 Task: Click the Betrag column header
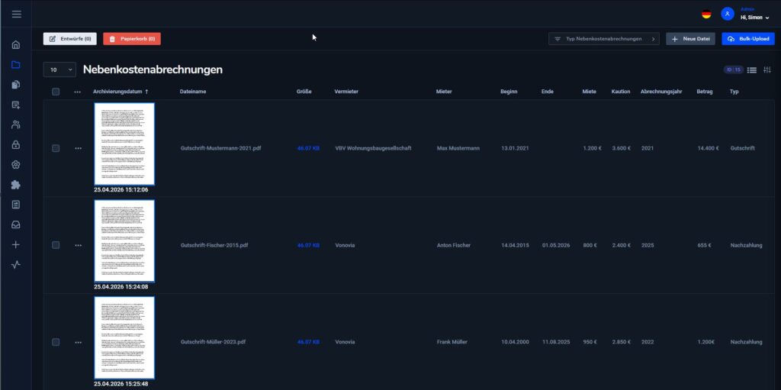click(x=704, y=92)
